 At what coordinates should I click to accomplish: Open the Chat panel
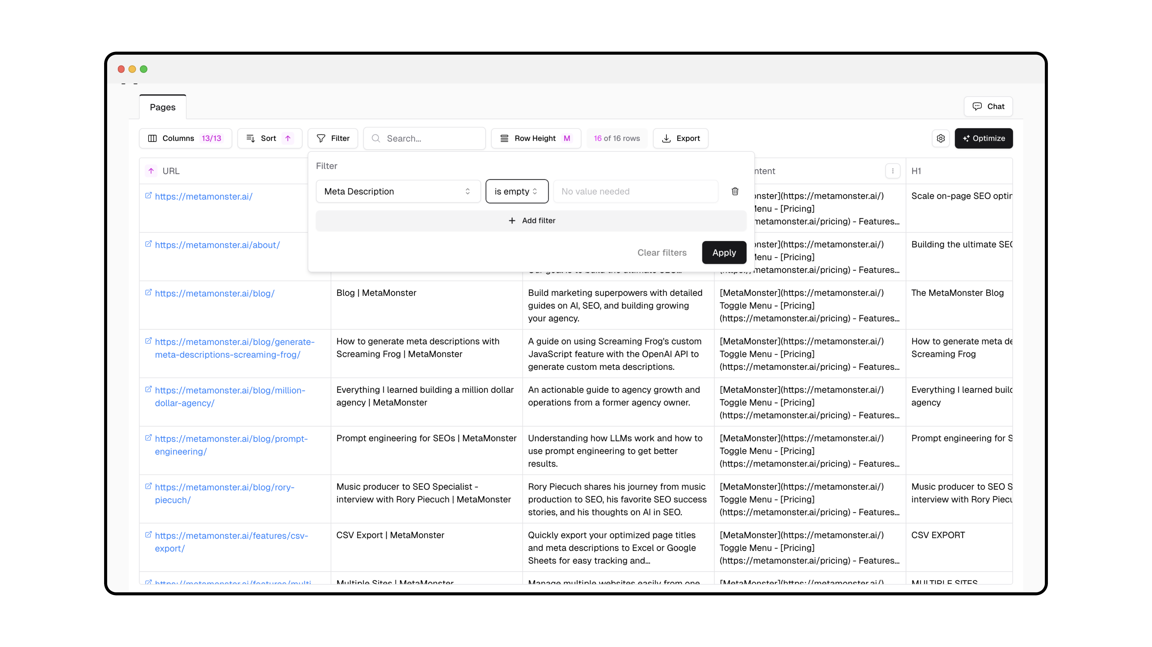pyautogui.click(x=988, y=106)
